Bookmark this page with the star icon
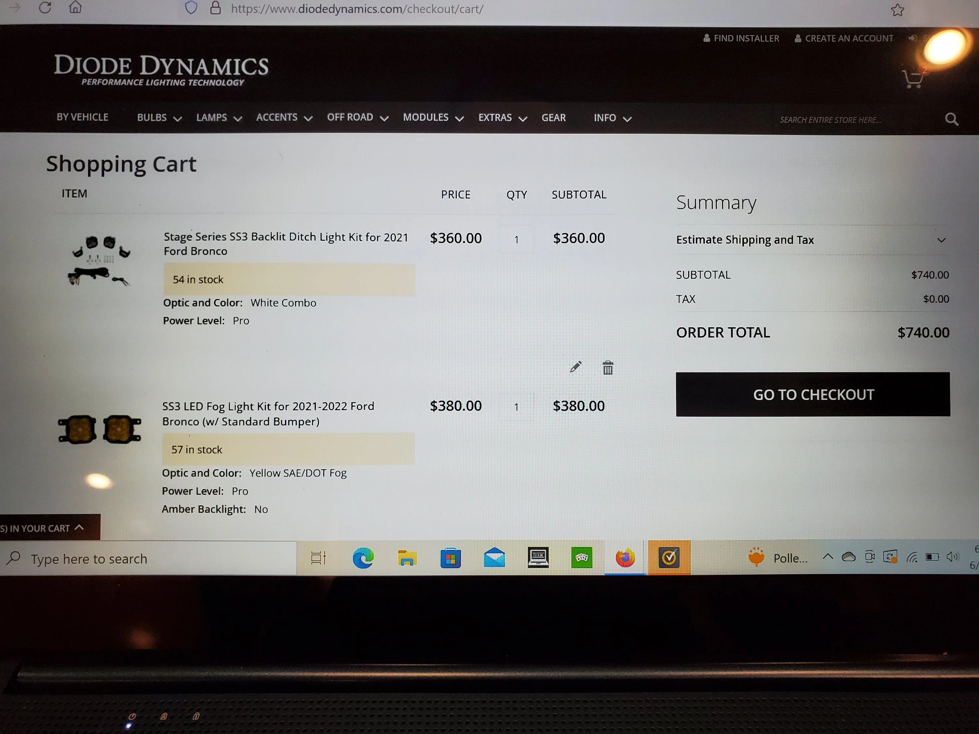This screenshot has width=979, height=734. (x=897, y=10)
